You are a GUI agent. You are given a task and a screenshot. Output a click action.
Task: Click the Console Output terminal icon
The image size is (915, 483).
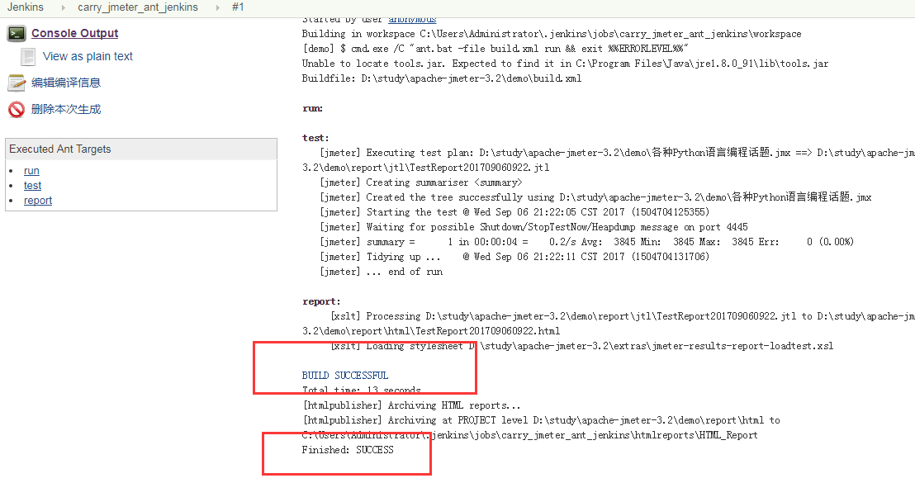pyautogui.click(x=17, y=34)
